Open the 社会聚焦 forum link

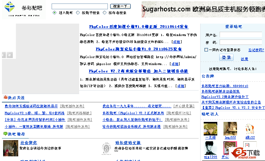point(29,143)
